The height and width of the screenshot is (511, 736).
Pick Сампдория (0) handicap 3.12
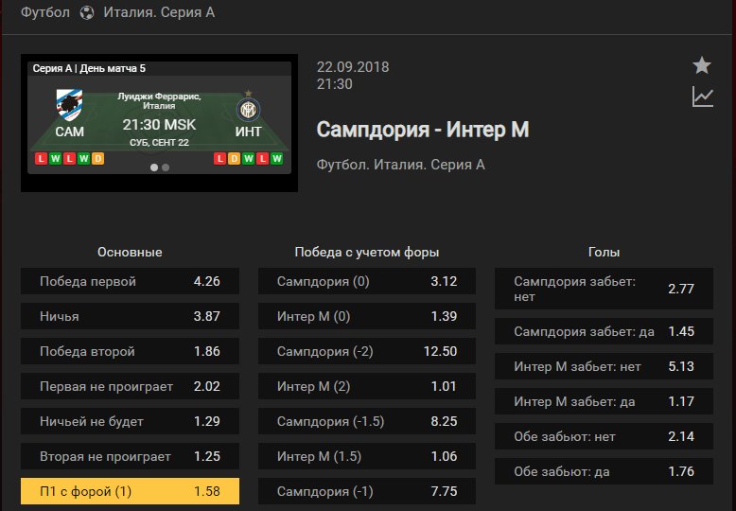click(x=367, y=281)
